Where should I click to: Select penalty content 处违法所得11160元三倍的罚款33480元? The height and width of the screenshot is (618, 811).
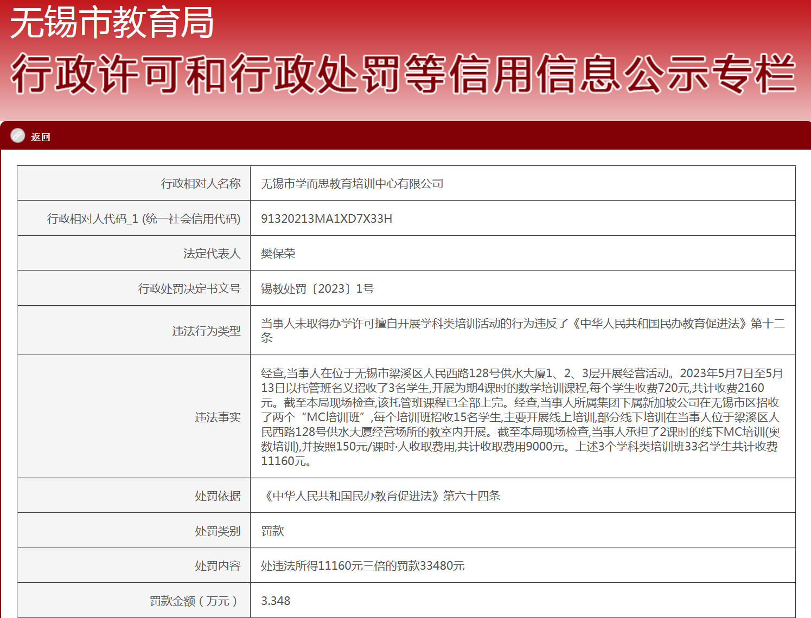click(363, 565)
